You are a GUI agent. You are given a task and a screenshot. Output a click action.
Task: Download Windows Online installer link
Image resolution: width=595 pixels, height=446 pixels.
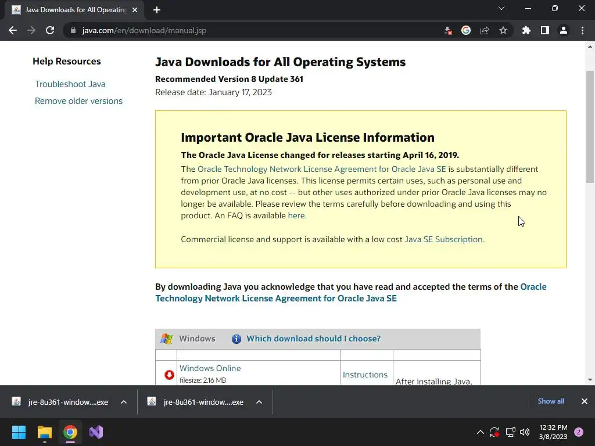pos(210,368)
